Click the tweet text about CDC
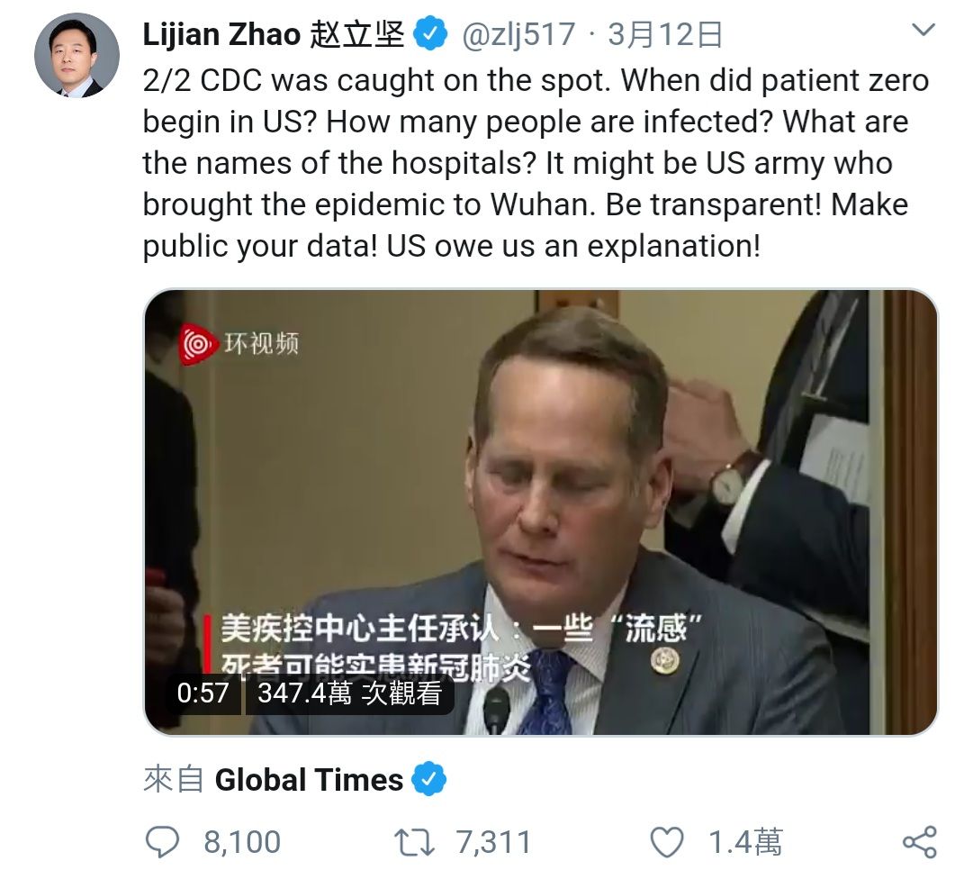Image resolution: width=964 pixels, height=879 pixels. click(x=535, y=163)
